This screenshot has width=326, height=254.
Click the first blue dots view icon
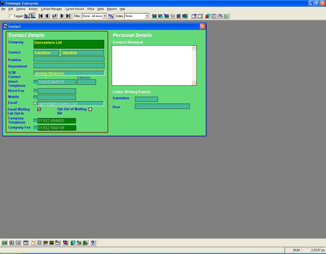pyautogui.click(x=27, y=16)
